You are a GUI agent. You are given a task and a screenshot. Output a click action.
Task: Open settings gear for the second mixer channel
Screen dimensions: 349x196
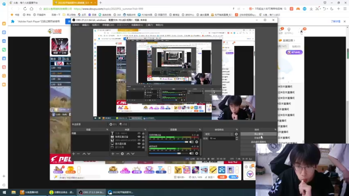197,153
